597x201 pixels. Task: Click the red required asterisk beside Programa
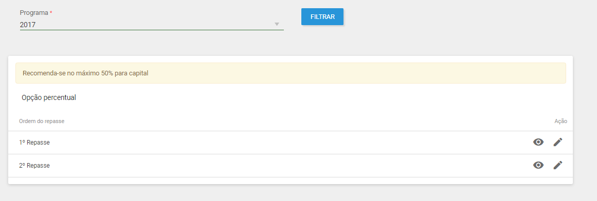[x=51, y=12]
